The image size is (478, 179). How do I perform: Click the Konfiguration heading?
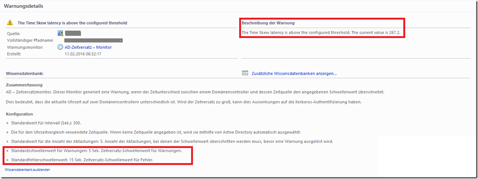[20, 114]
